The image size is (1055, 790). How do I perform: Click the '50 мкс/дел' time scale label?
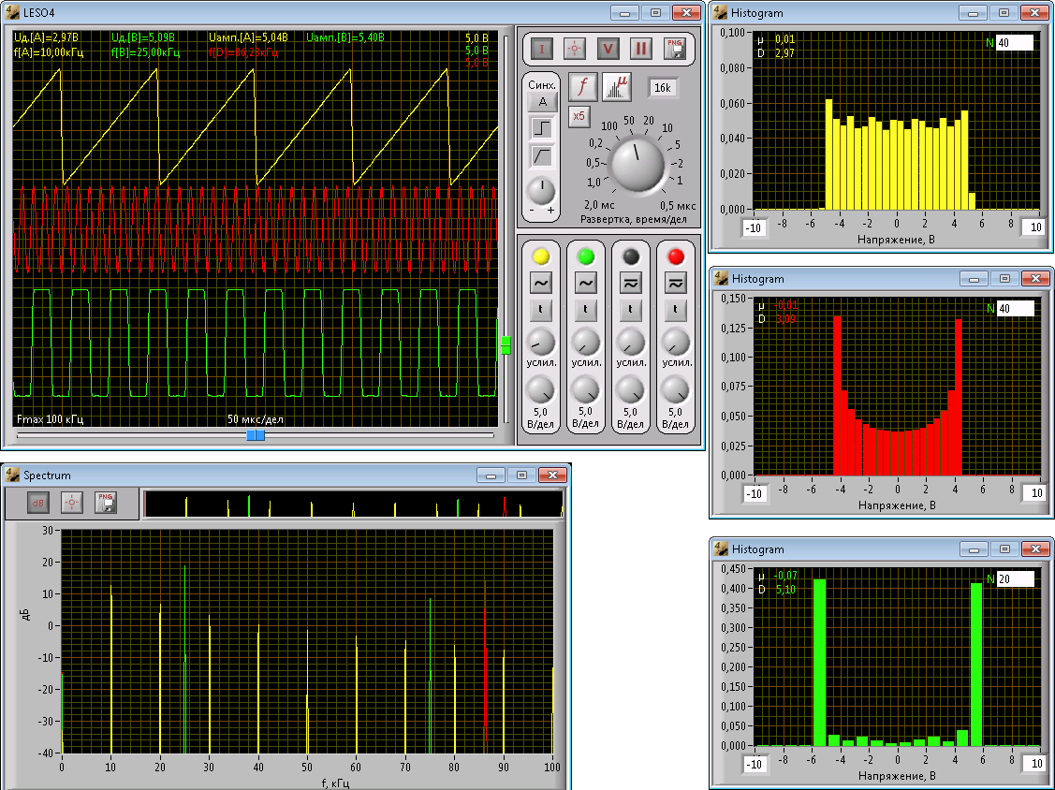[255, 419]
